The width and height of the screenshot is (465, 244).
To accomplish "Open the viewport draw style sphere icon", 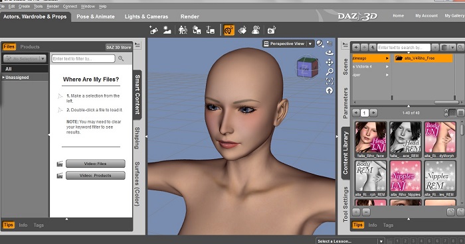I will pos(320,44).
